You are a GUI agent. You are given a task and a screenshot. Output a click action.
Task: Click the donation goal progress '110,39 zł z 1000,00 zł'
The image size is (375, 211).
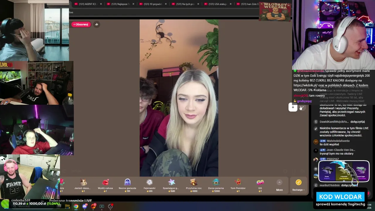(x=36, y=203)
